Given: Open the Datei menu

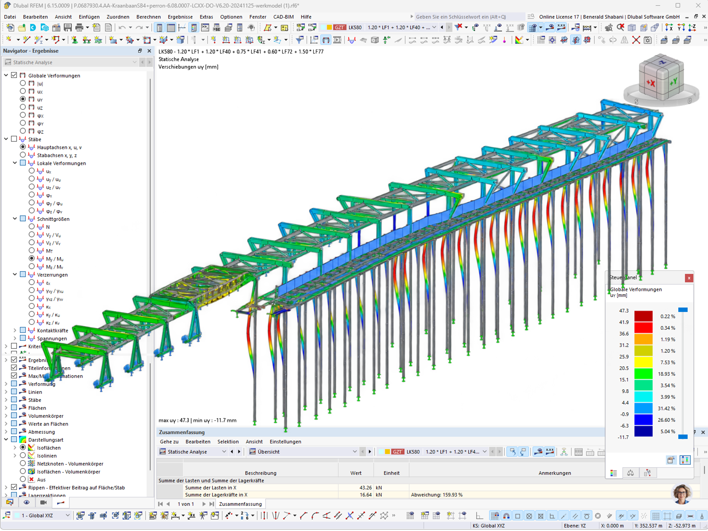Looking at the screenshot, I should pyautogui.click(x=10, y=17).
